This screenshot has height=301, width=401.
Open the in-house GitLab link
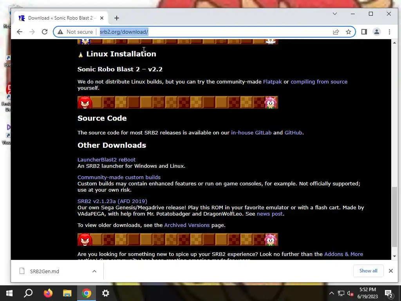tap(251, 132)
